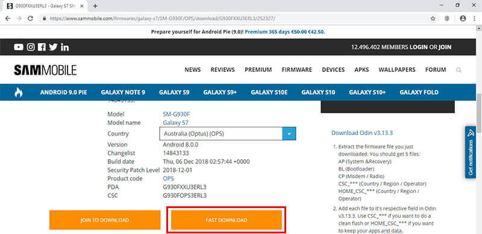Open the OPS product code link
The image size is (482, 234).
169,179
